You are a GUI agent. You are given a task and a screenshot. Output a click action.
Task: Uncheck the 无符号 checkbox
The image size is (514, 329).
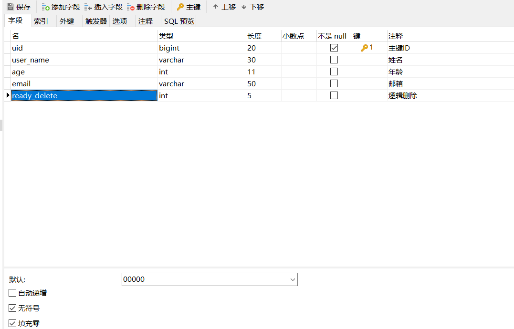click(12, 308)
